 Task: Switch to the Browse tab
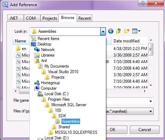click(x=68, y=18)
